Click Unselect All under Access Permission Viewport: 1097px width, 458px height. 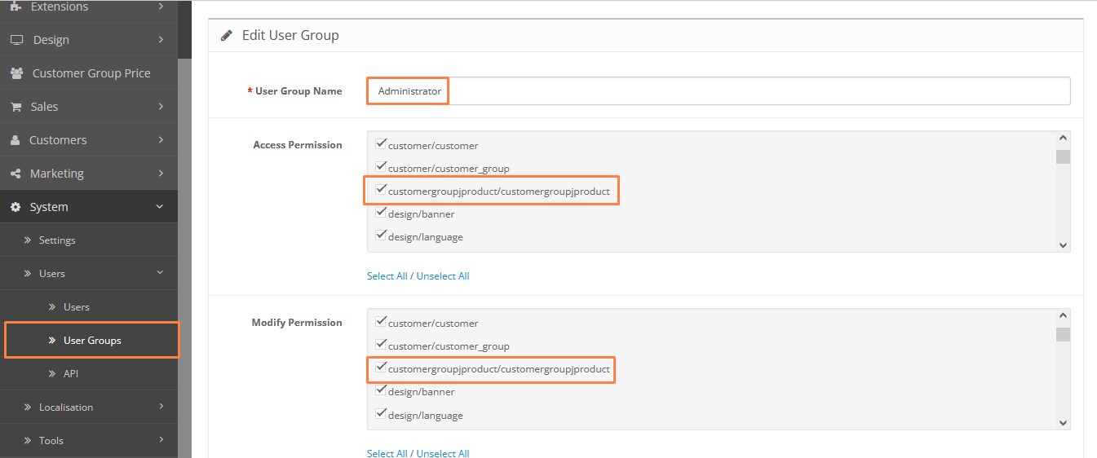tap(443, 276)
